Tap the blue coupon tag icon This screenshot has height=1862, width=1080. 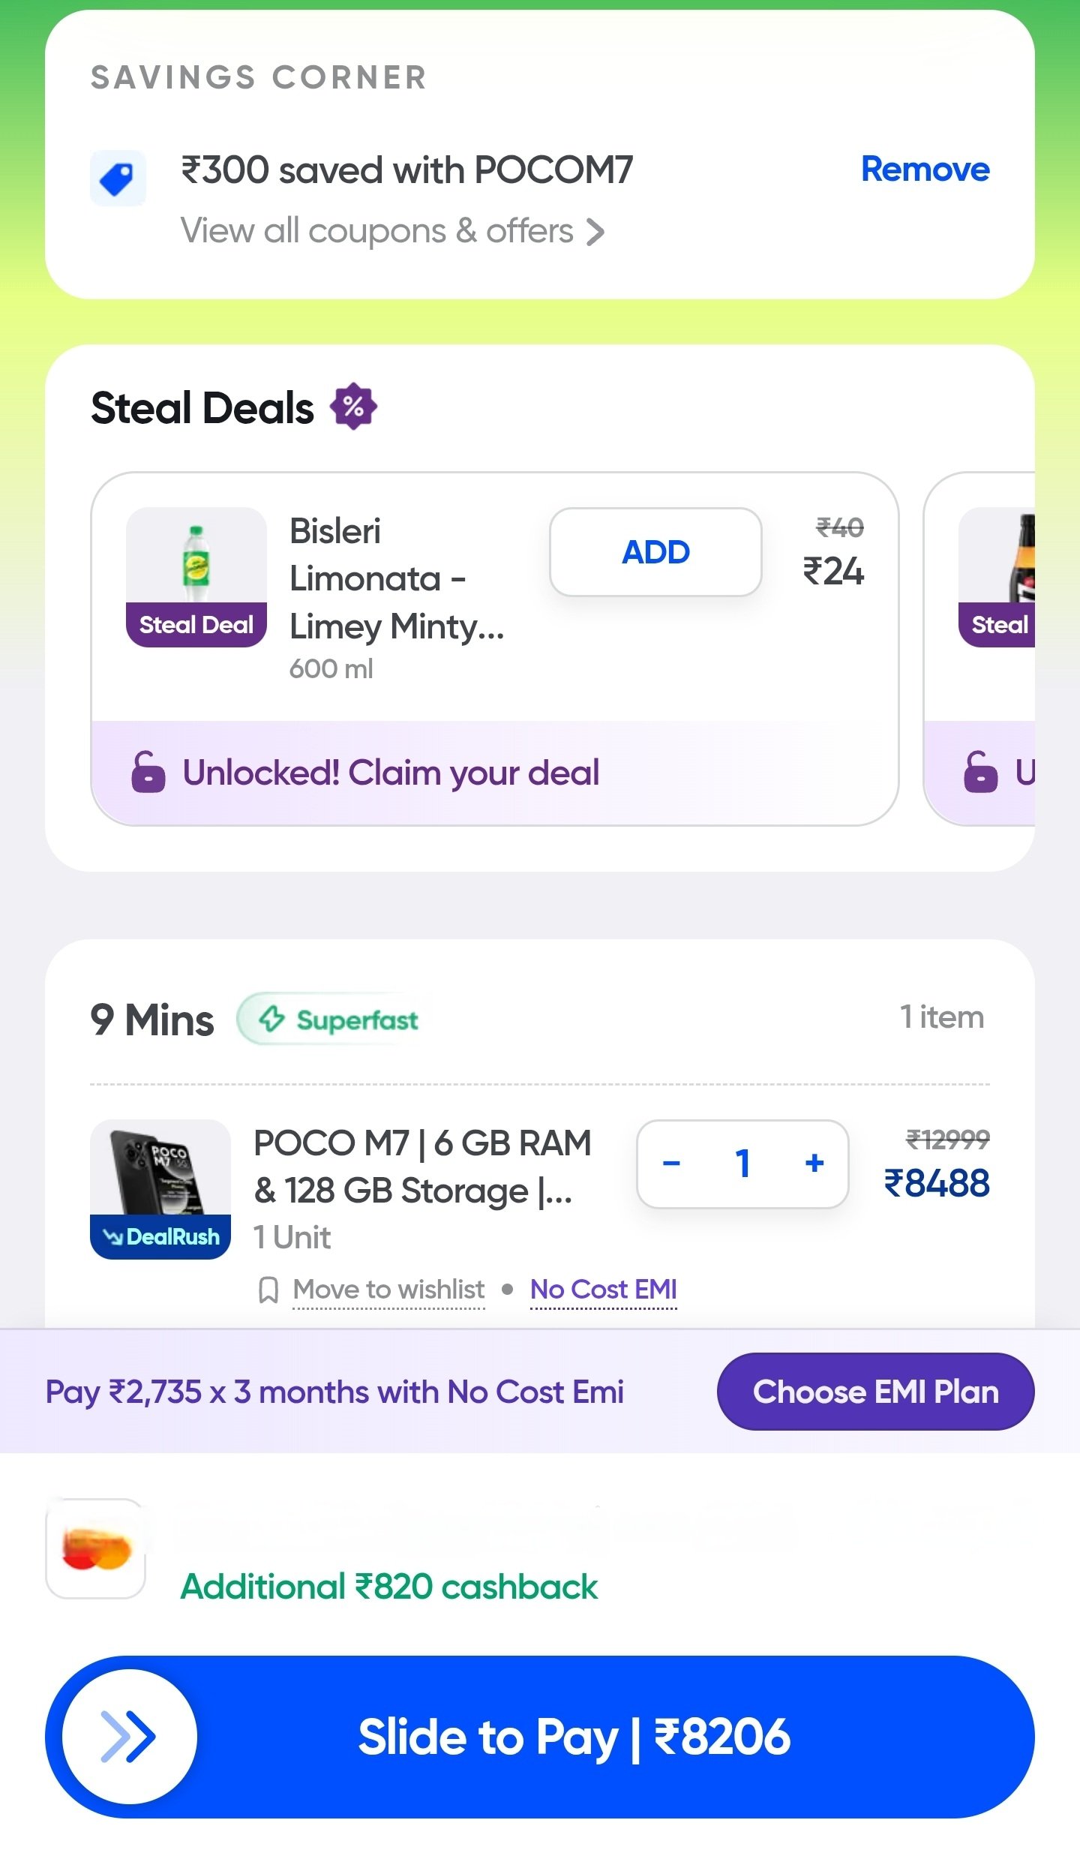tap(118, 178)
